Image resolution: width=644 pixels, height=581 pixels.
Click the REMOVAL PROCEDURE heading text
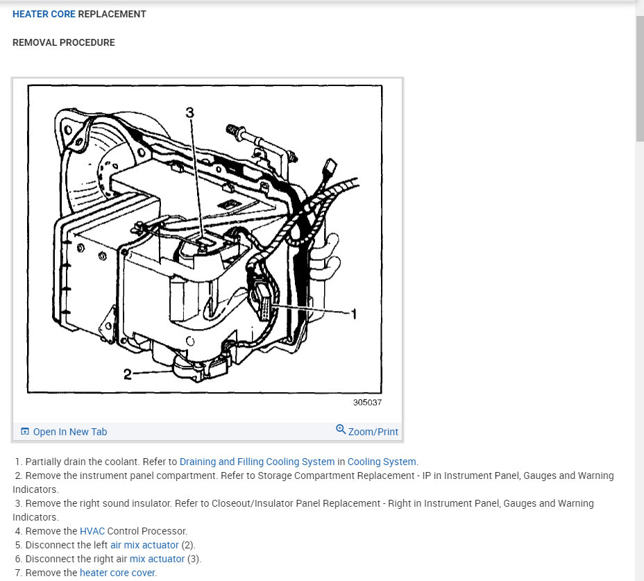click(64, 43)
